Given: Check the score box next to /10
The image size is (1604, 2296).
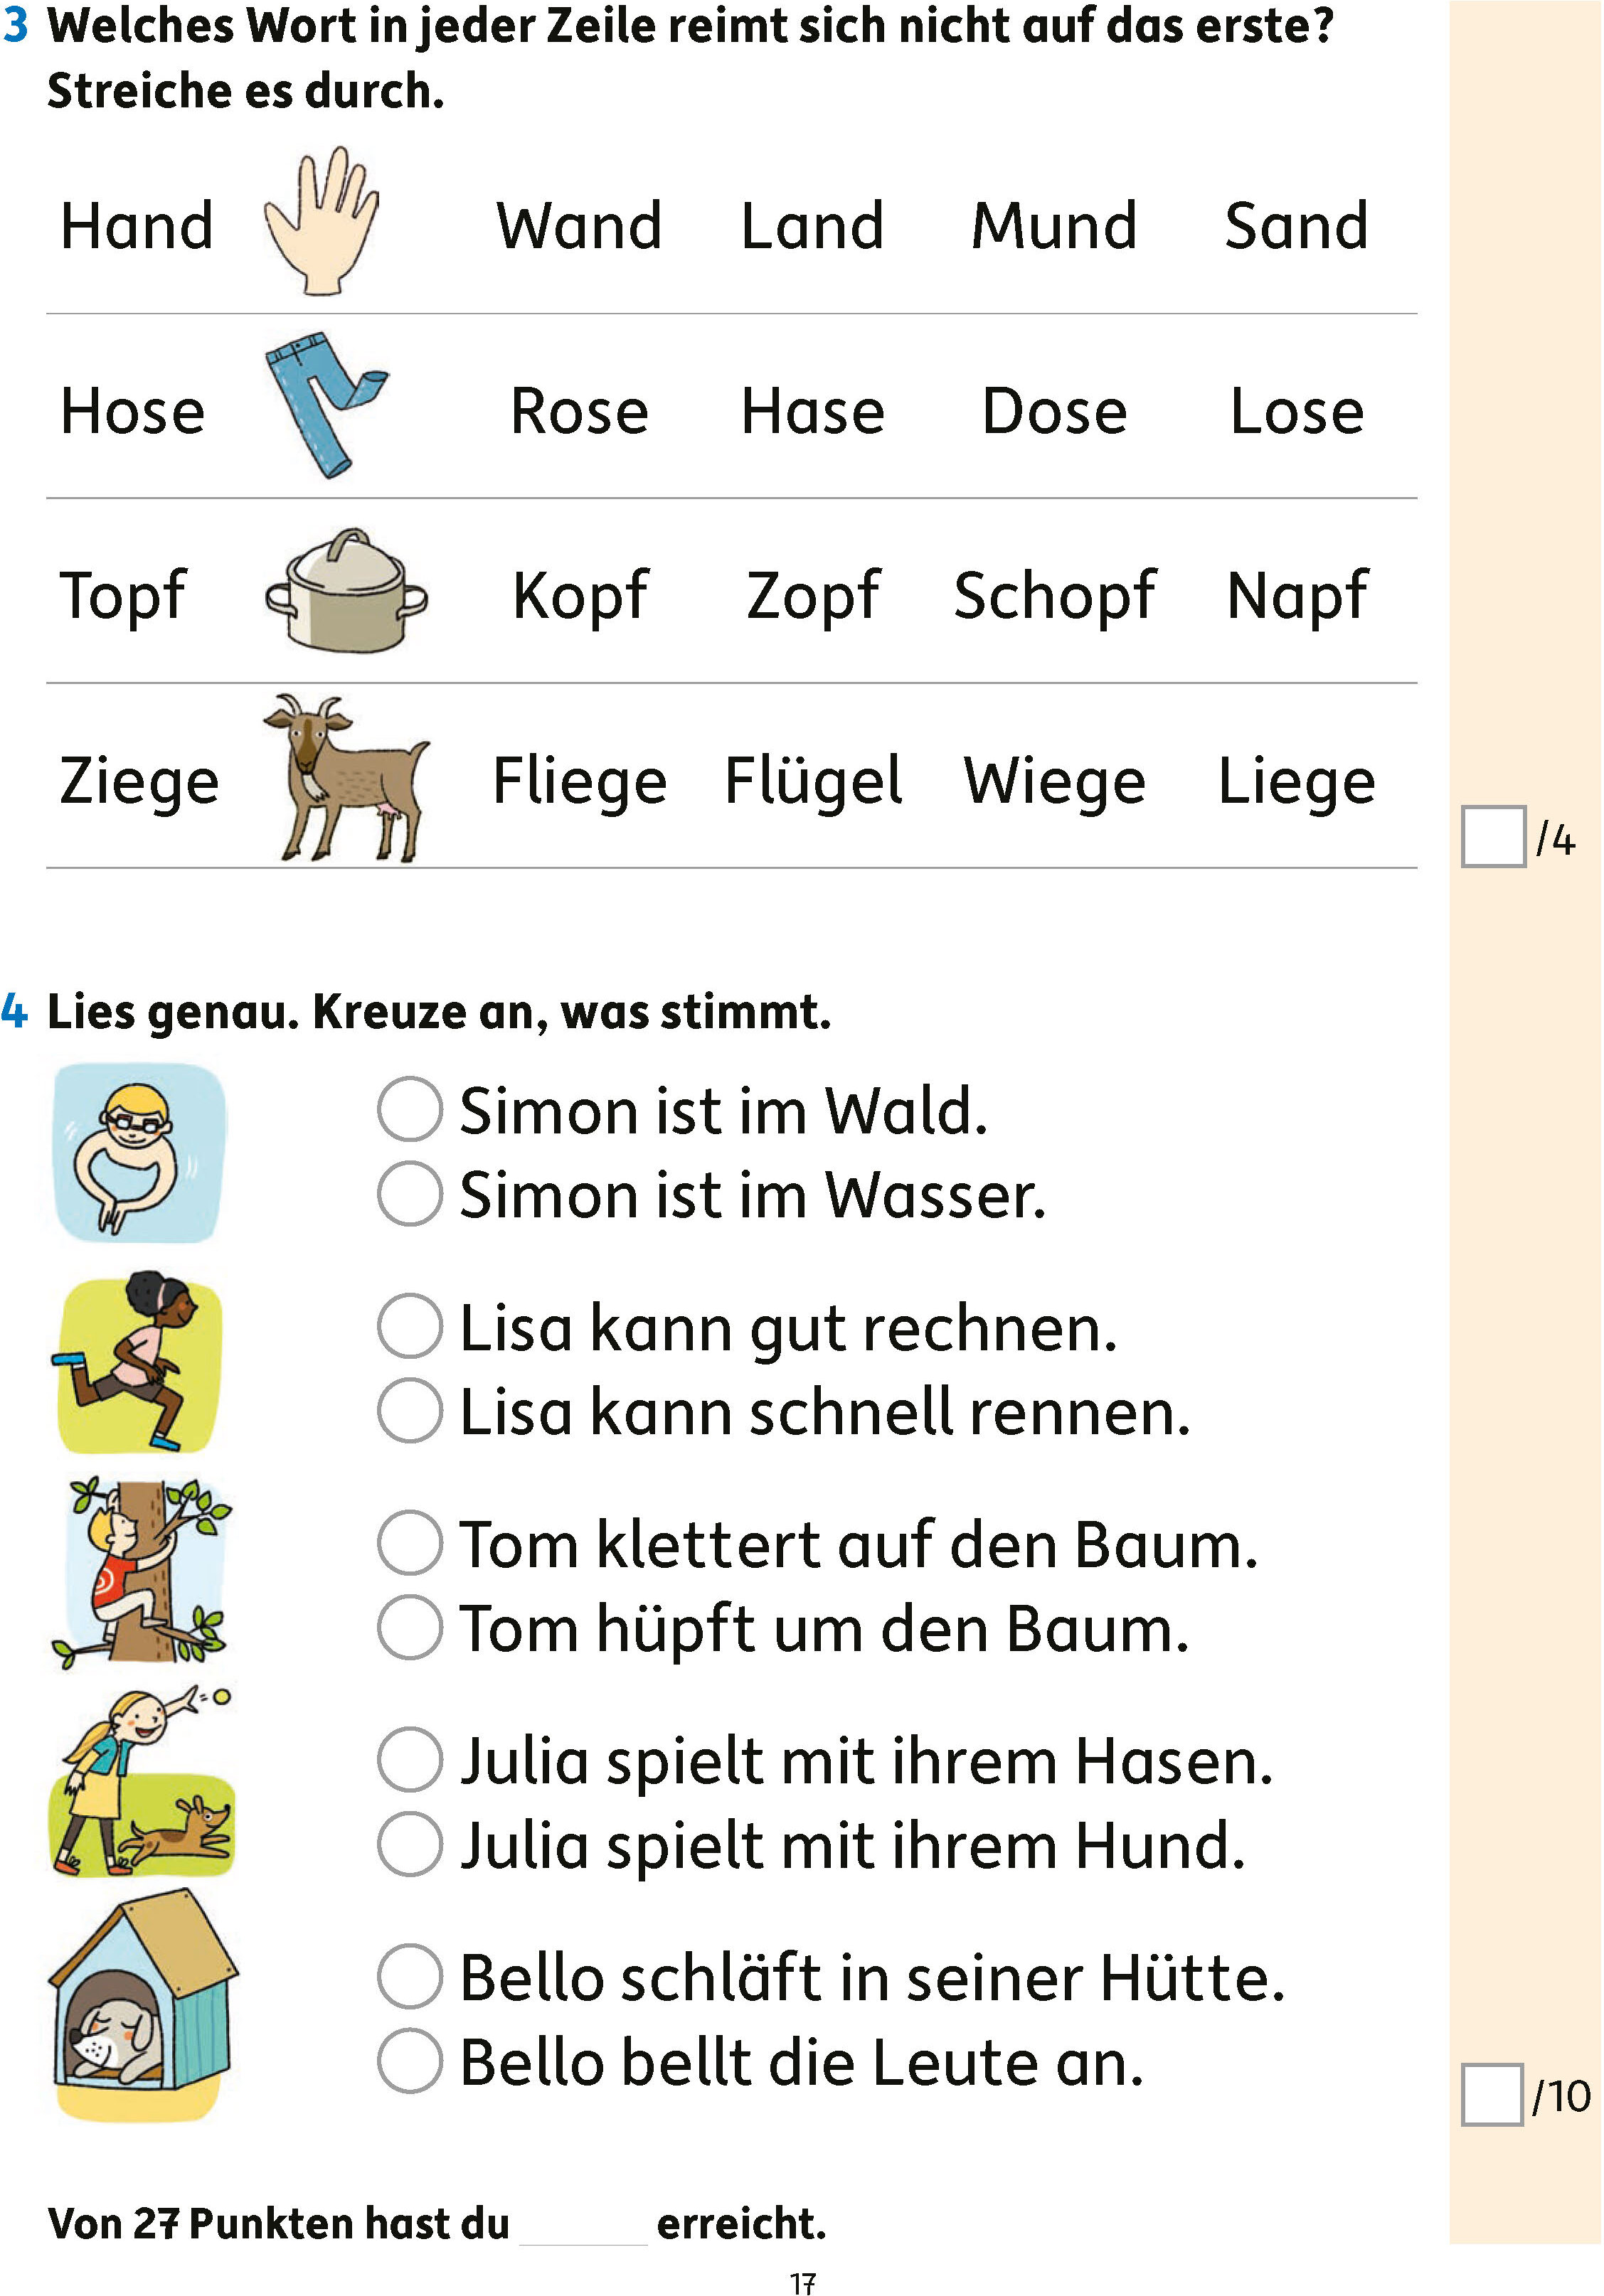Looking at the screenshot, I should click(1492, 2096).
